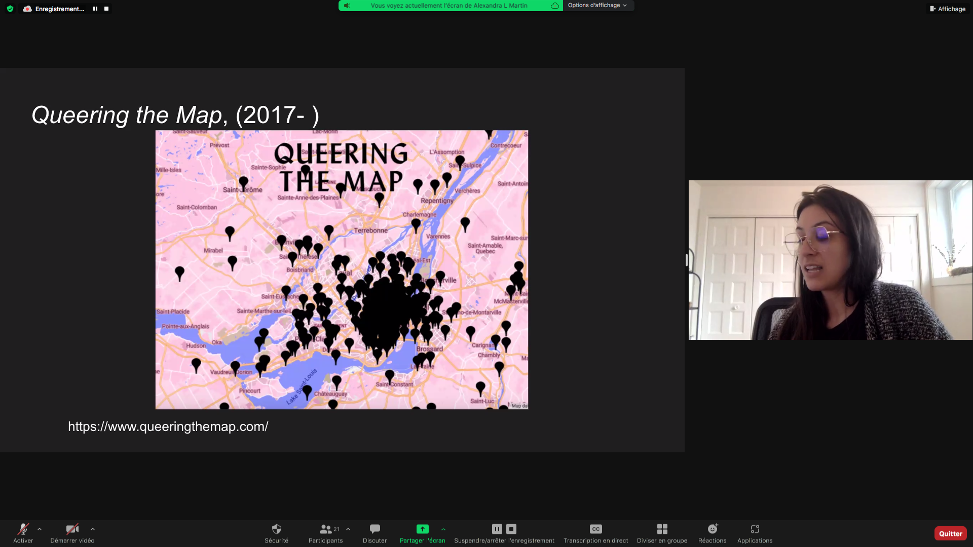
Task: Expand Participants options chevron
Action: pos(348,529)
